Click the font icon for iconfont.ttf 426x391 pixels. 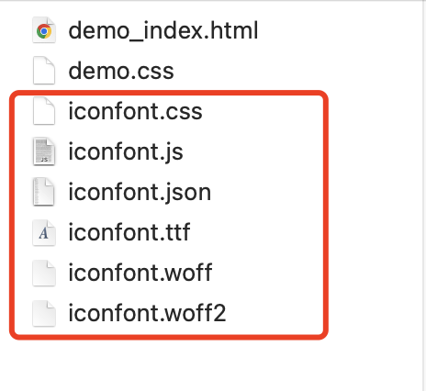pos(44,232)
